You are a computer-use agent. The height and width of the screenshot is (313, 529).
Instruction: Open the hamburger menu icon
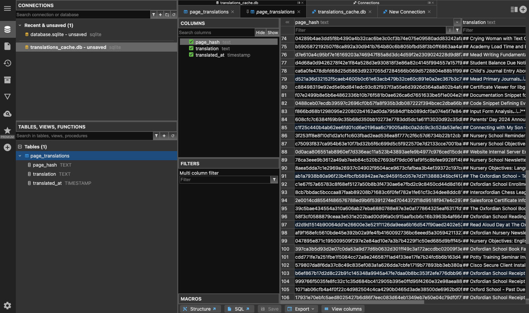click(x=7, y=8)
